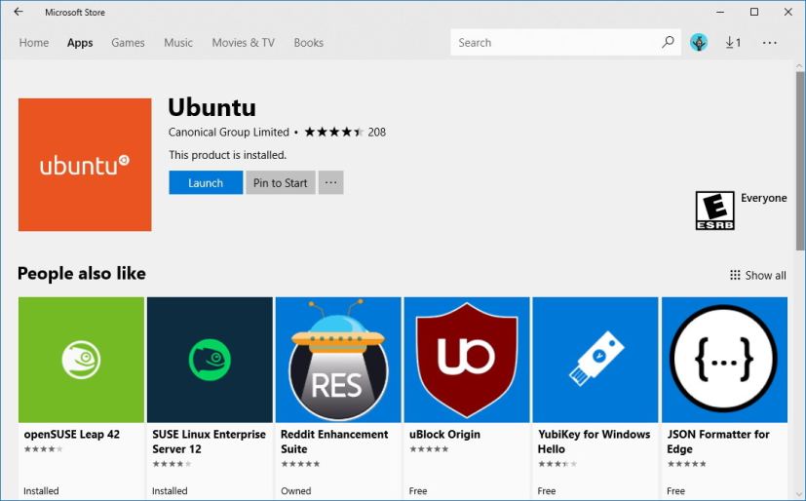Click the Pin to Start button
Screen dimensions: 806x501
(x=280, y=182)
